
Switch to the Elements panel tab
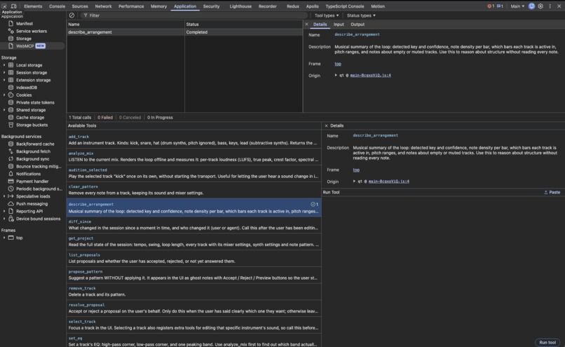coord(33,6)
